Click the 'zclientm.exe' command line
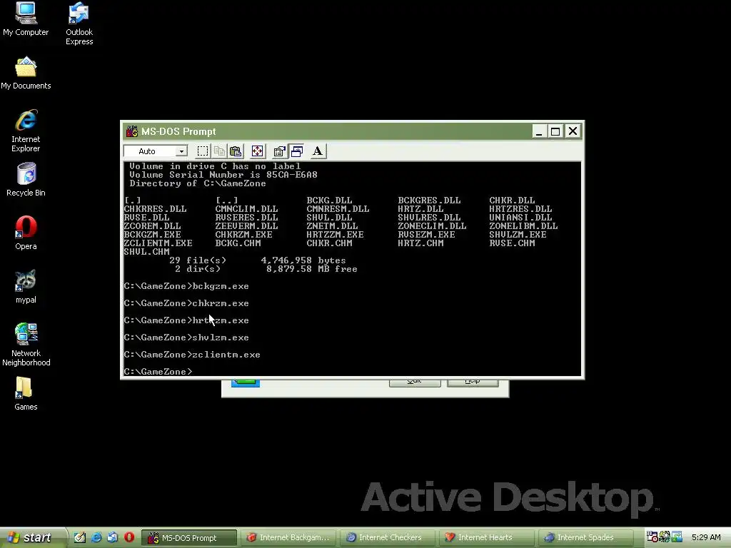The height and width of the screenshot is (548, 731). [192, 355]
